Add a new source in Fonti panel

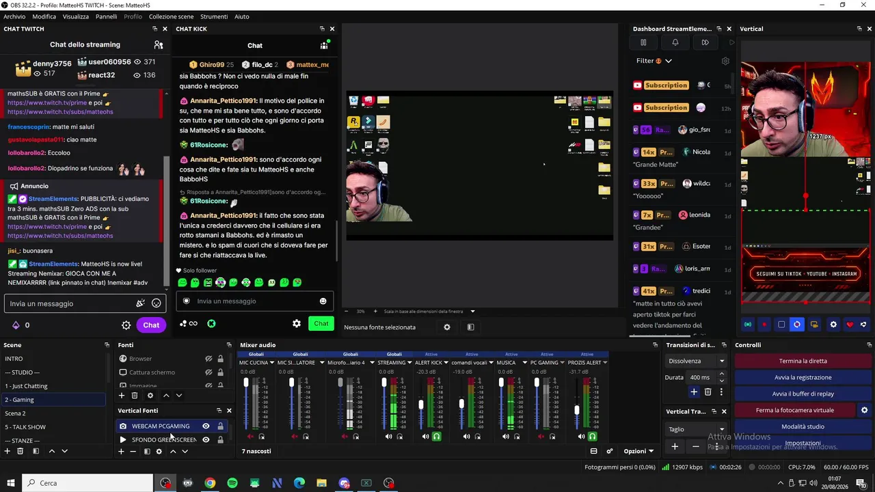[122, 395]
